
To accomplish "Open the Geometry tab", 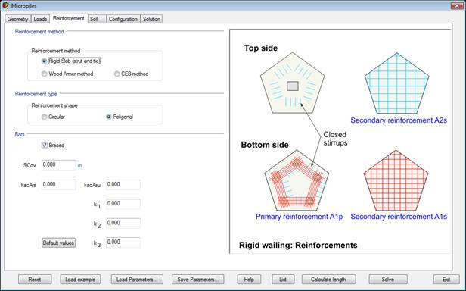I will 18,19.
